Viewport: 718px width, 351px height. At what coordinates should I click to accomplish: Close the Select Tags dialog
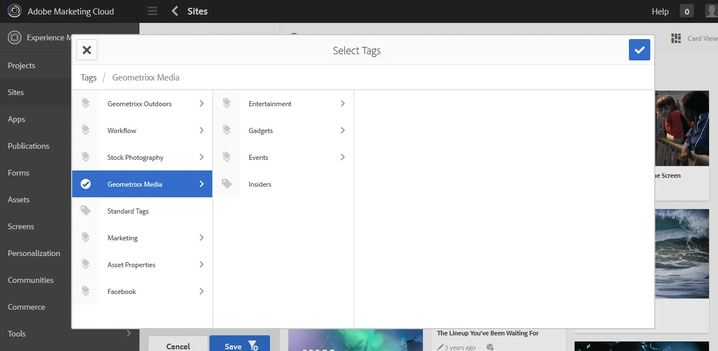click(x=87, y=50)
